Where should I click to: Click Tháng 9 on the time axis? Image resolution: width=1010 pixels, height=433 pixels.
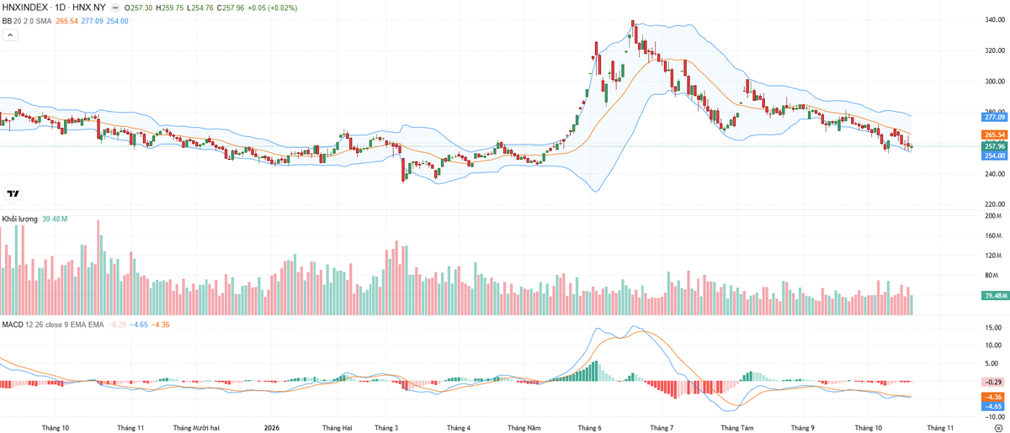coord(803,427)
